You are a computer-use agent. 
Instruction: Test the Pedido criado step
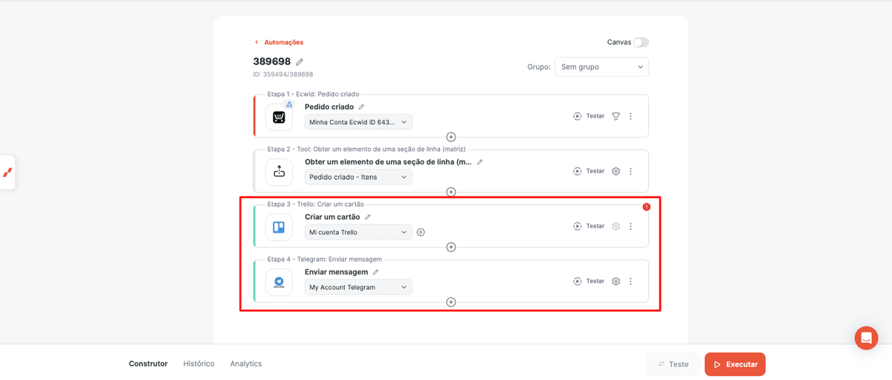(x=589, y=116)
